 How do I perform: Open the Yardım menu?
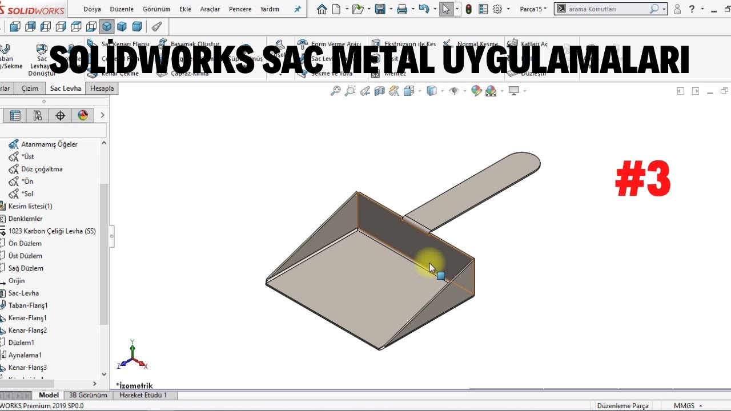pos(270,9)
